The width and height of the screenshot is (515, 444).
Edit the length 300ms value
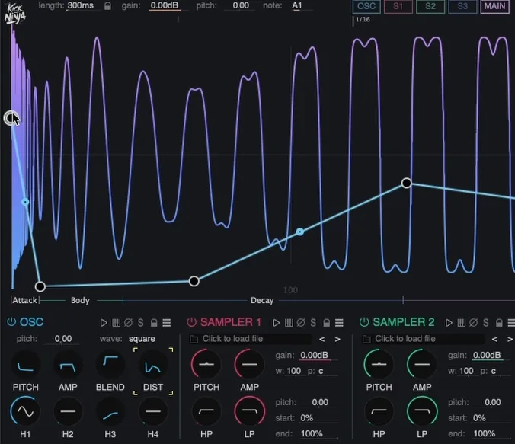click(x=81, y=5)
